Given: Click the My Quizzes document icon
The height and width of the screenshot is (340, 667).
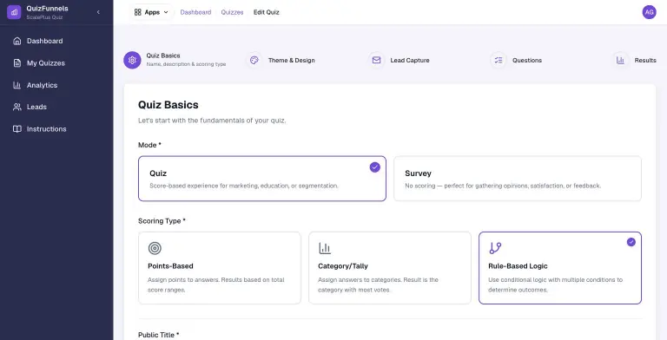Looking at the screenshot, I should (17, 63).
